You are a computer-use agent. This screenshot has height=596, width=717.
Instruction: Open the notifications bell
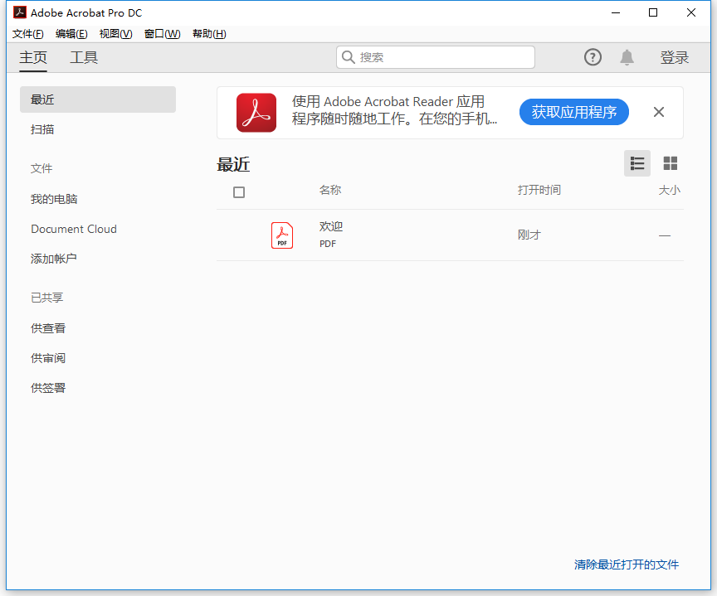[x=627, y=57]
